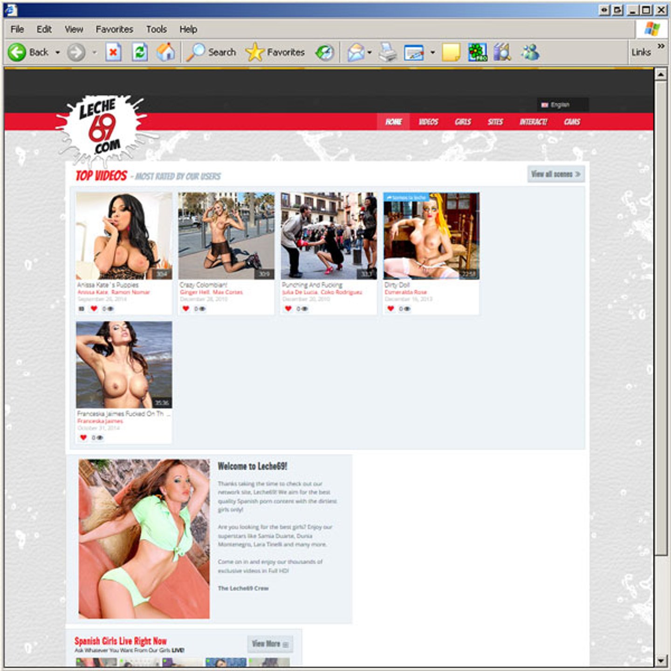Screen dimensions: 671x671
Task: Launch the Messenger icon in toolbar
Action: pos(530,52)
